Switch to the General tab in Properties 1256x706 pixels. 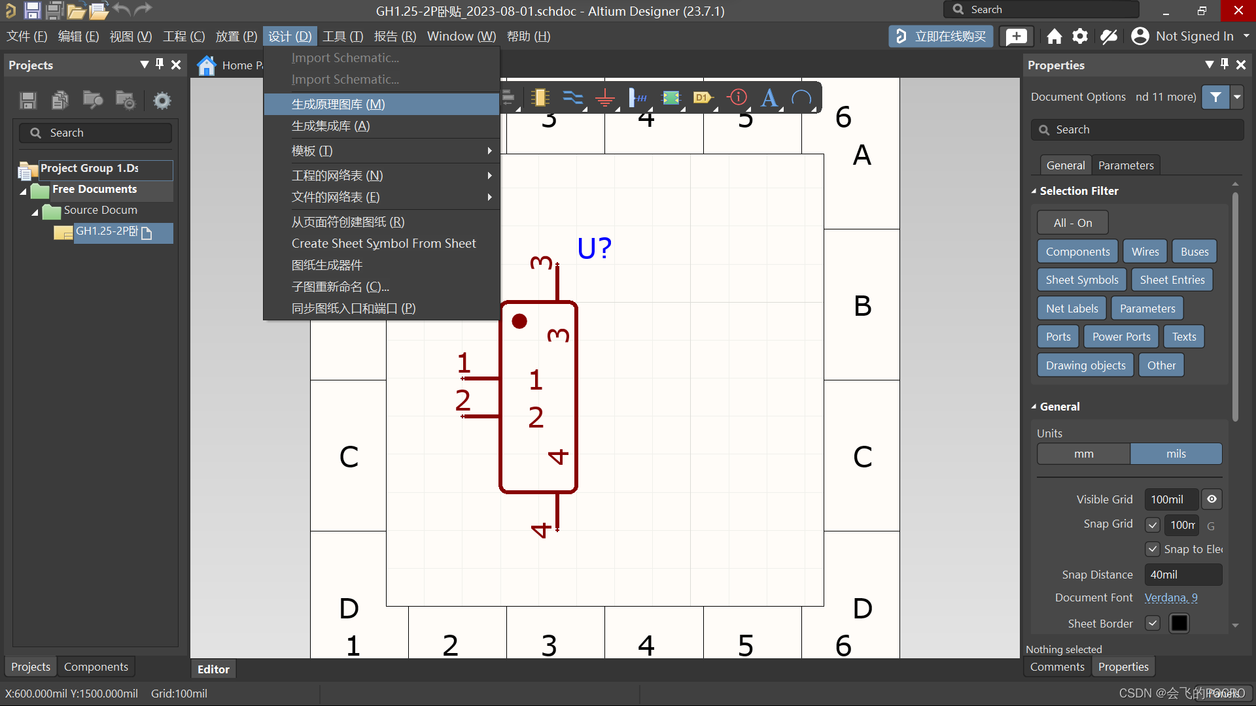tap(1064, 165)
